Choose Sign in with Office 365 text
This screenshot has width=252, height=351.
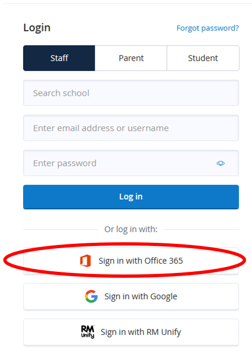[141, 261]
